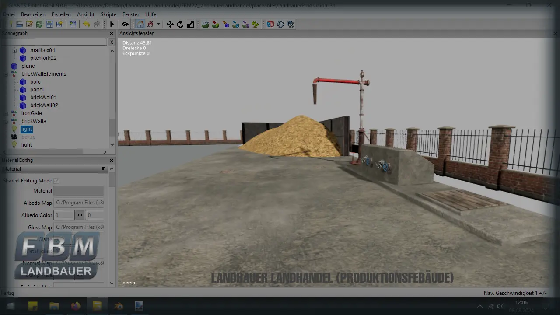
Task: Select the pole shape node
Action: (x=35, y=82)
